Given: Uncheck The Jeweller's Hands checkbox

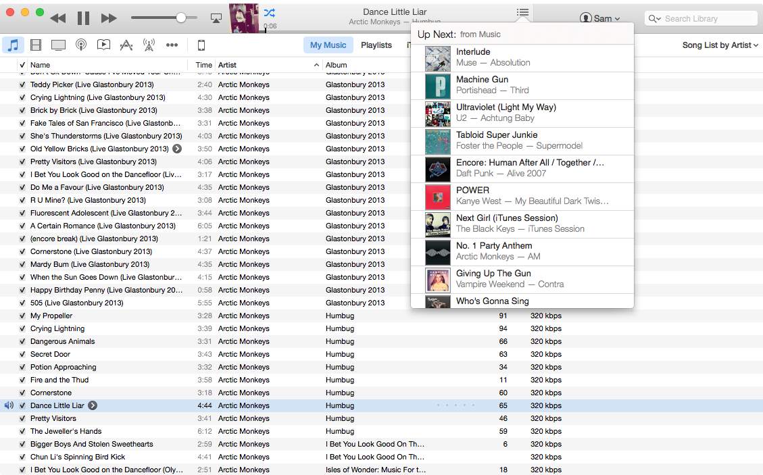Looking at the screenshot, I should 22,431.
